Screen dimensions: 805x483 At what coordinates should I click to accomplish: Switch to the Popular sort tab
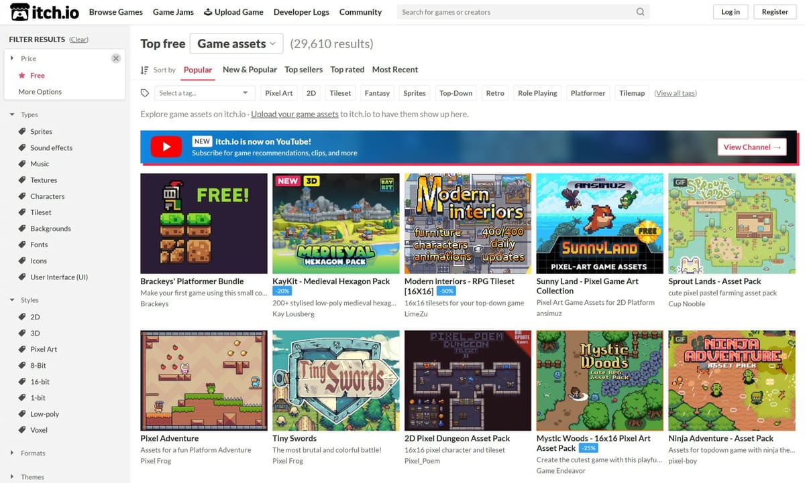pyautogui.click(x=198, y=70)
